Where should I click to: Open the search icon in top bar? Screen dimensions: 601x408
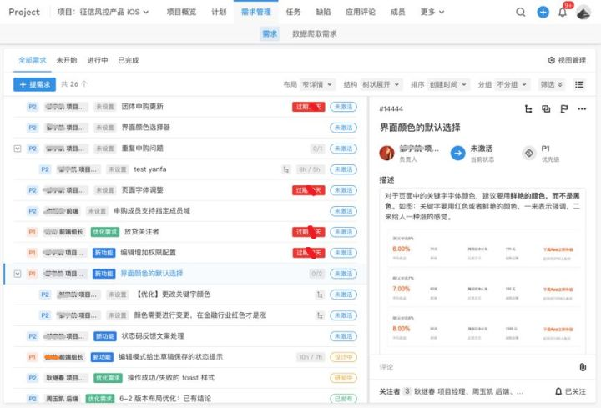(x=521, y=13)
